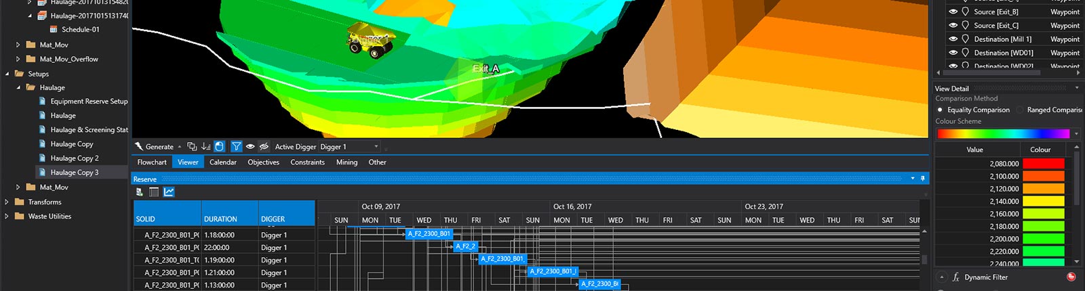The height and width of the screenshot is (291, 1085).
Task: Open the Active Digger dropdown
Action: [376, 146]
